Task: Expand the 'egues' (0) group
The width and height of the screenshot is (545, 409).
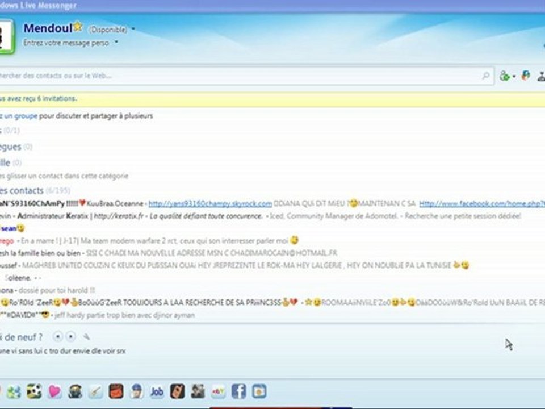Action: (x=16, y=147)
